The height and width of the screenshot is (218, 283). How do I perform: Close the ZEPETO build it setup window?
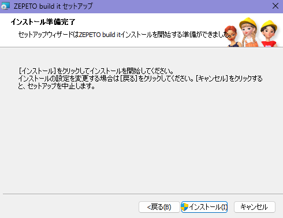[275, 6]
